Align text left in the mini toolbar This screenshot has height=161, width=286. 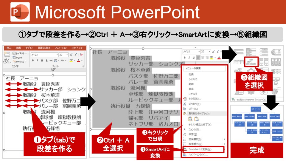[198, 58]
